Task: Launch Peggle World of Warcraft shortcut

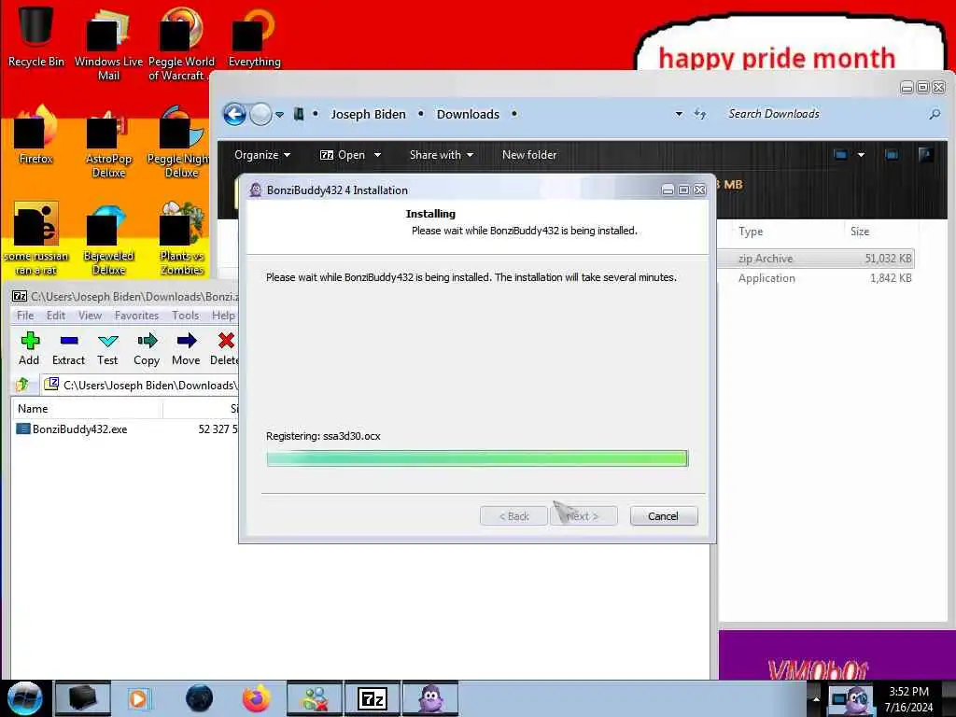Action: pos(181,44)
